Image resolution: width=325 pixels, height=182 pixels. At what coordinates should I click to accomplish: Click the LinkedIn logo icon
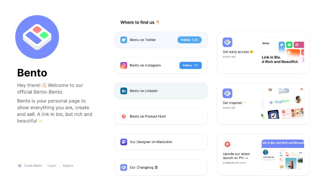124,91
